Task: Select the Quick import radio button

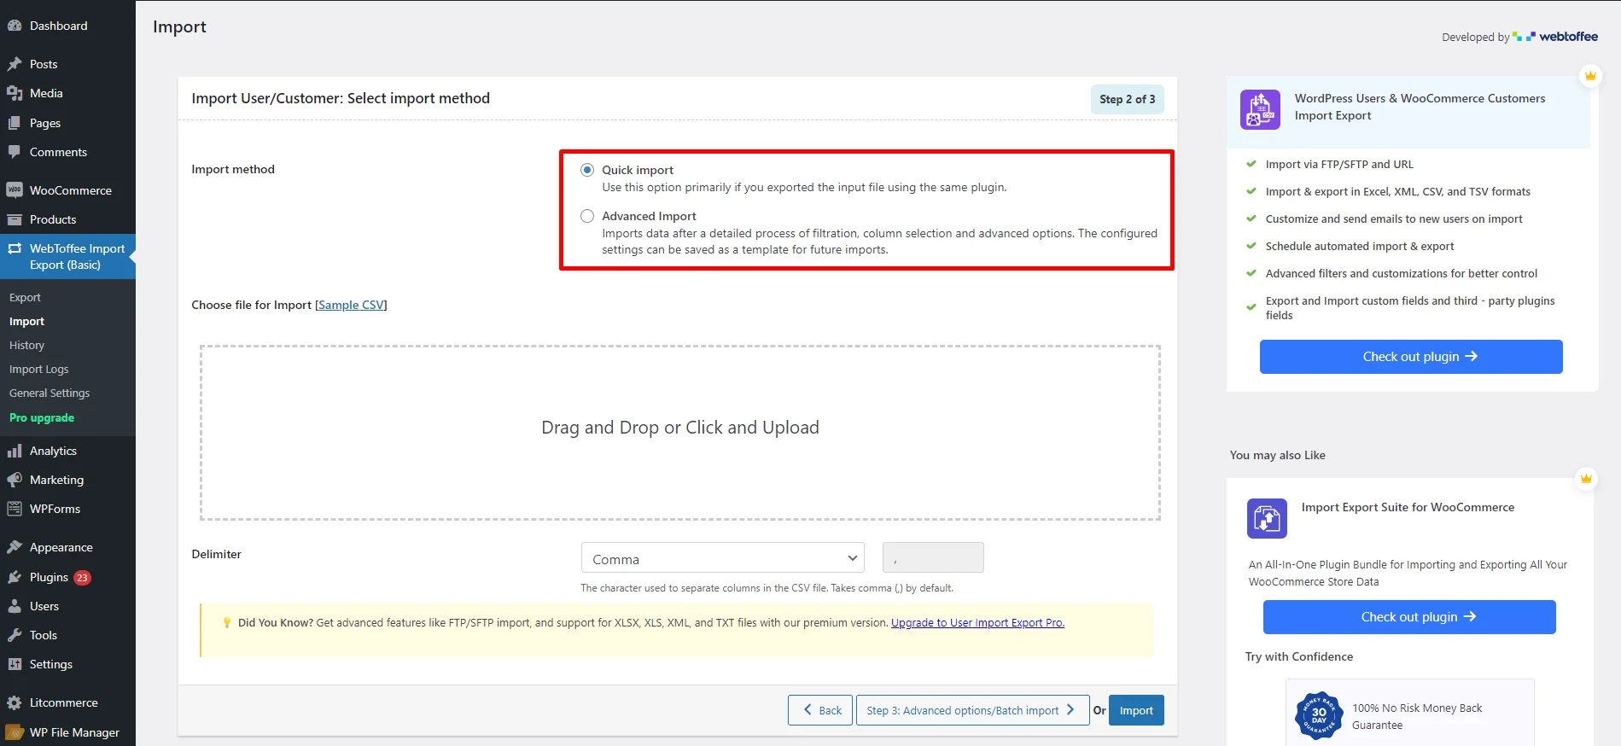Action: [x=587, y=170]
